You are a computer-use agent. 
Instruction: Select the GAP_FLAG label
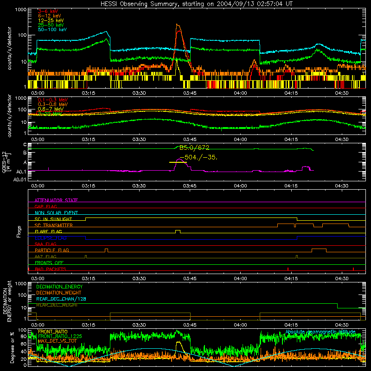[45, 206]
